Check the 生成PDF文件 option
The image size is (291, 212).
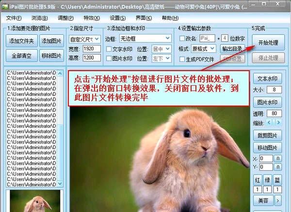tap(181, 59)
